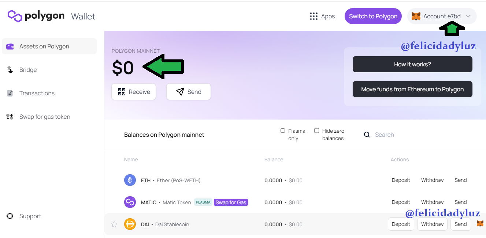Click the Polygon logo
This screenshot has width=486, height=238.
click(x=36, y=16)
